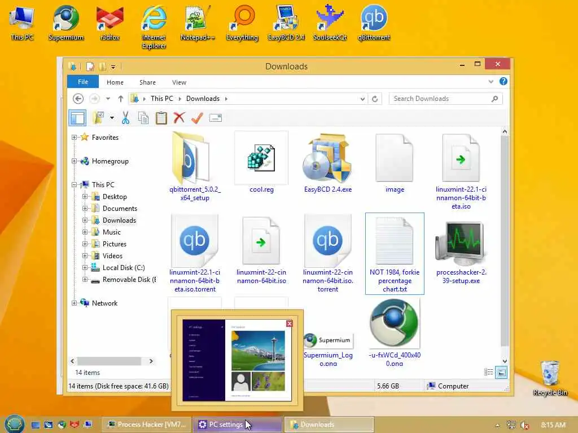
Task: Switch to the View ribbon tab
Action: point(179,82)
